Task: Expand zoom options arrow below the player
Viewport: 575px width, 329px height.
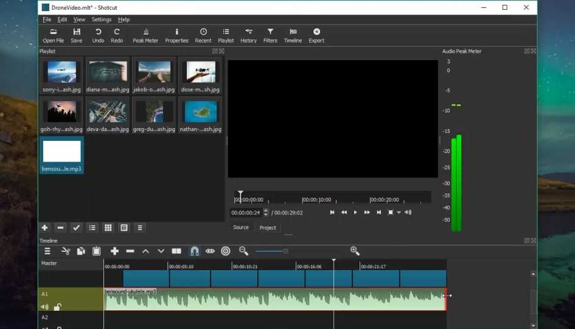Action: pyautogui.click(x=399, y=212)
